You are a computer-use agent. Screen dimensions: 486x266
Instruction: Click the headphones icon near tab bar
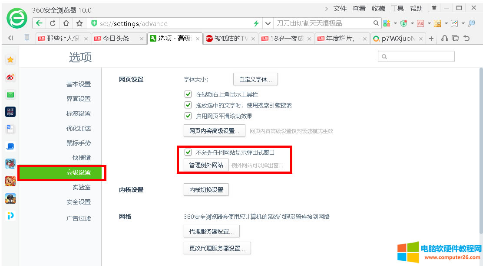click(444, 39)
